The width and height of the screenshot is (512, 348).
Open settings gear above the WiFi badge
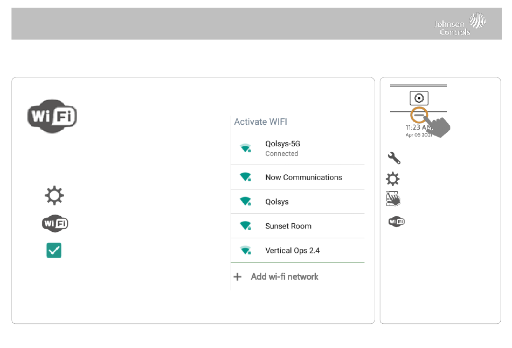(x=54, y=195)
